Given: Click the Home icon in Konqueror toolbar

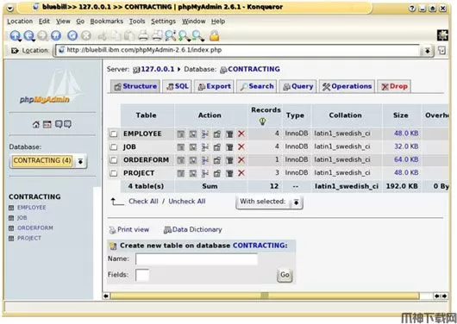Looking at the screenshot, I should coord(56,36).
